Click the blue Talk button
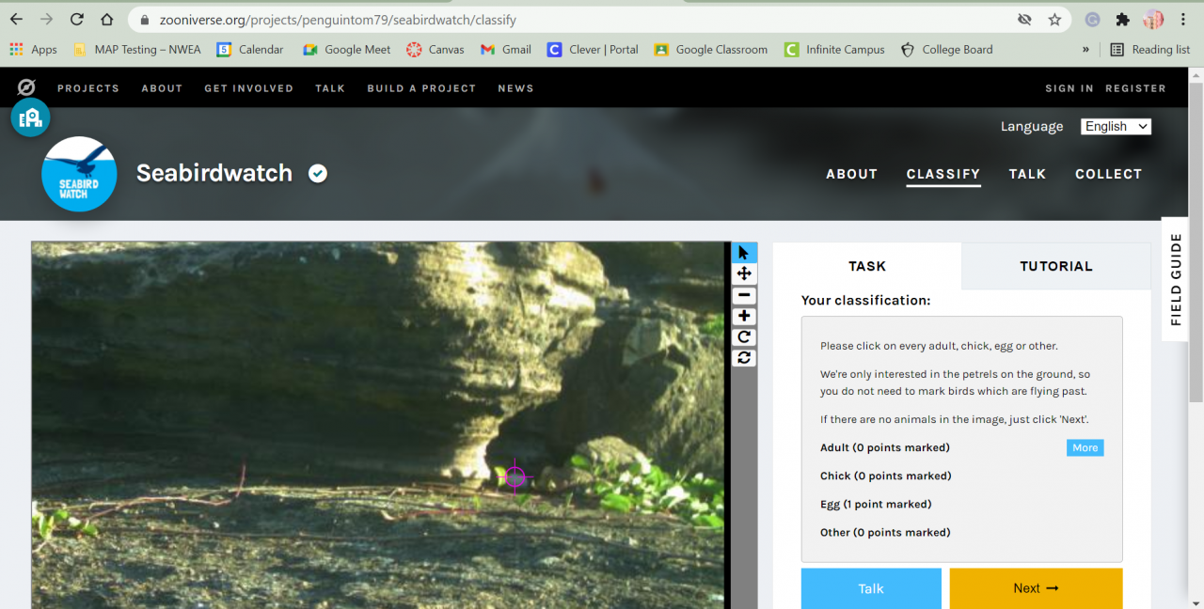The height and width of the screenshot is (609, 1204). click(871, 588)
